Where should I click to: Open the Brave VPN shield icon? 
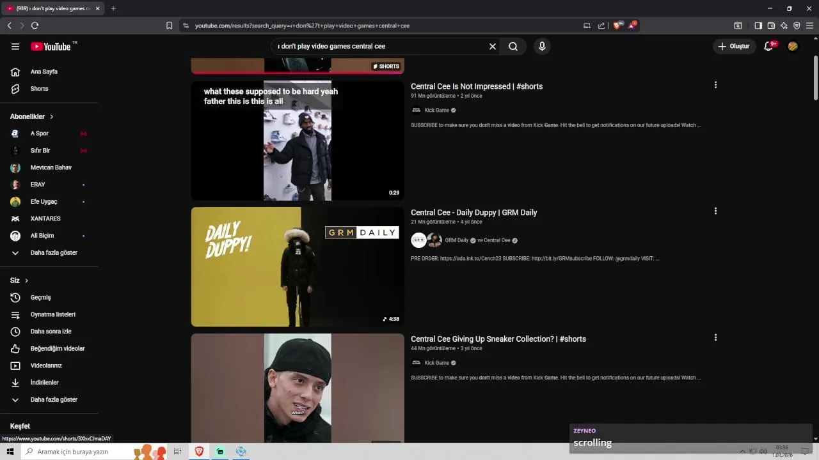797,26
